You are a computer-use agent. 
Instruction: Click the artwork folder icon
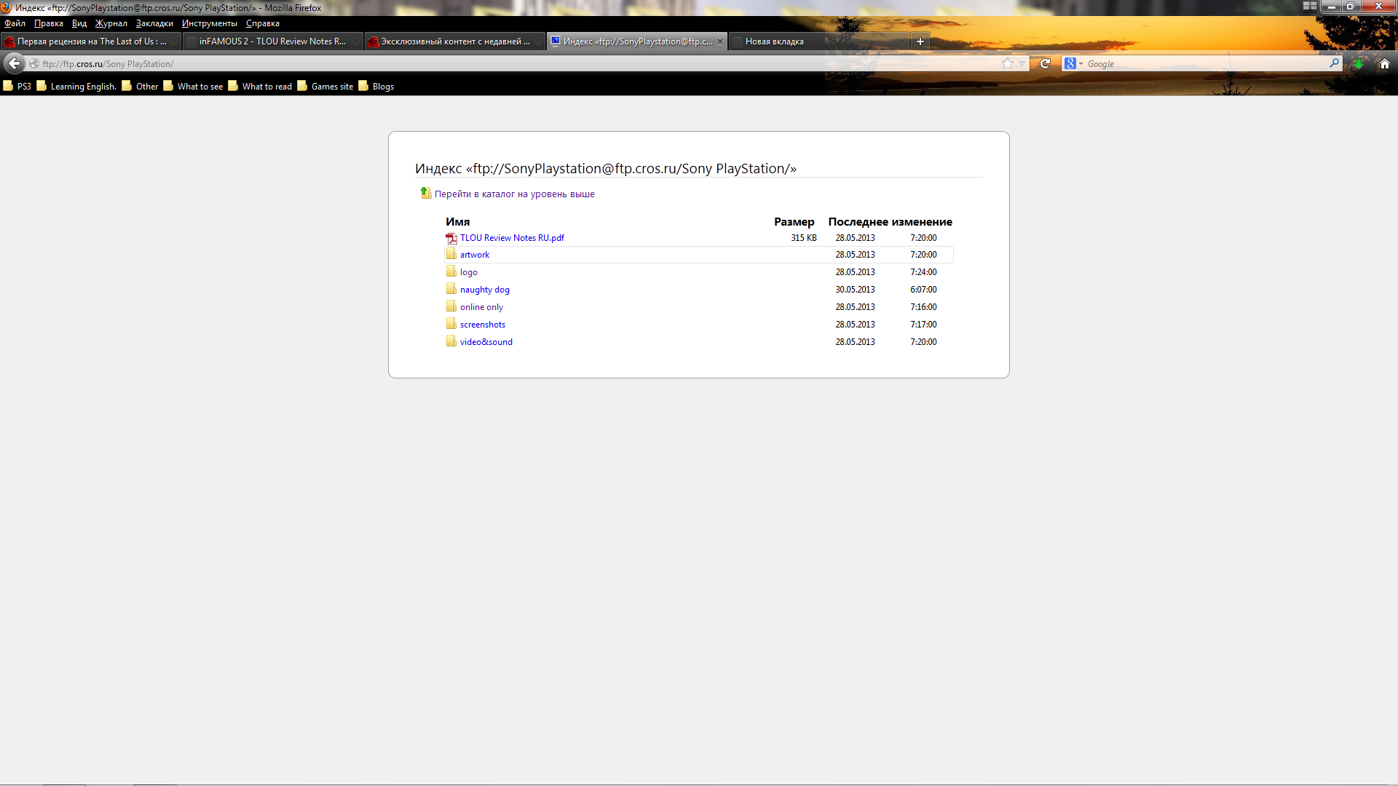point(451,254)
